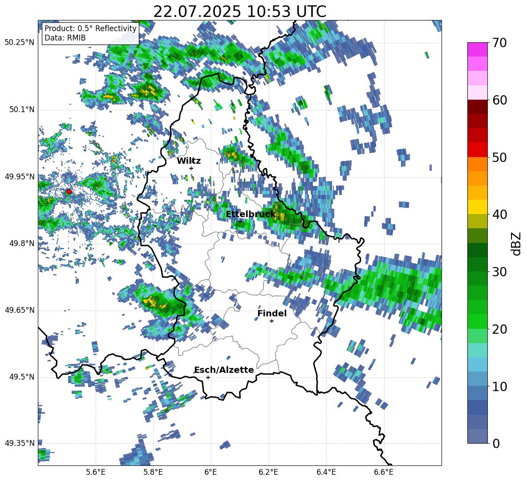Screen dimensions: 527x481
Task: Click the Wiltz city label
Action: coord(189,161)
